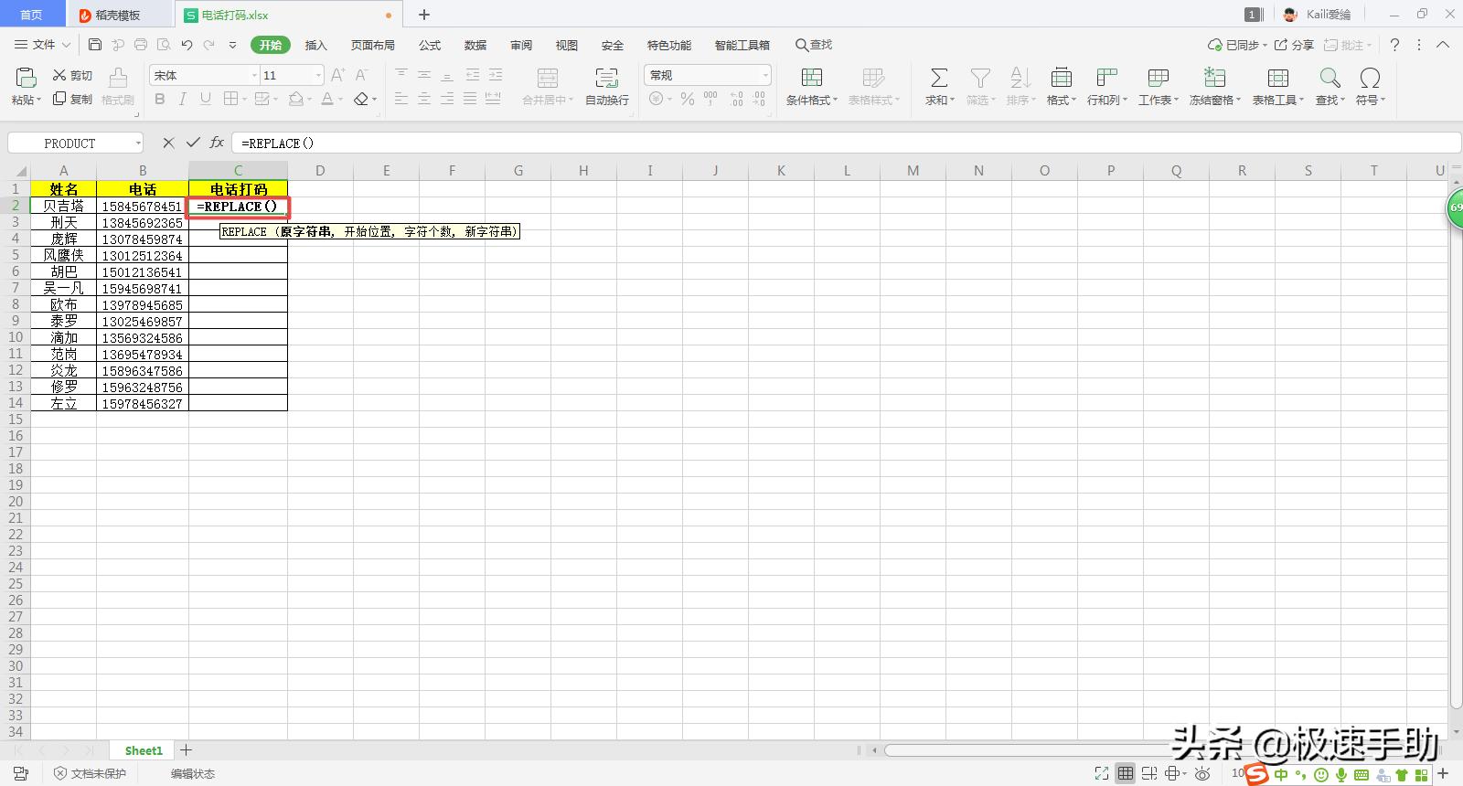The image size is (1463, 786).
Task: Click the Sort icon
Action: (x=1020, y=78)
